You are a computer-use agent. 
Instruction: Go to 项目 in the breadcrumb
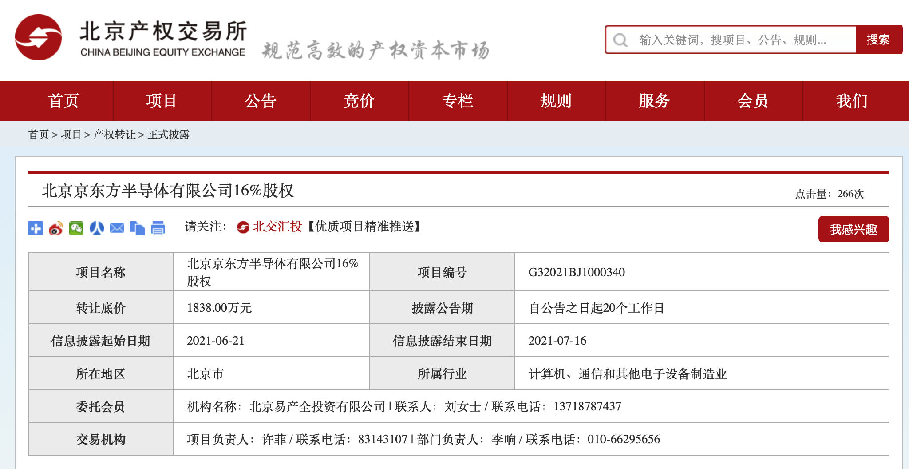[x=71, y=135]
